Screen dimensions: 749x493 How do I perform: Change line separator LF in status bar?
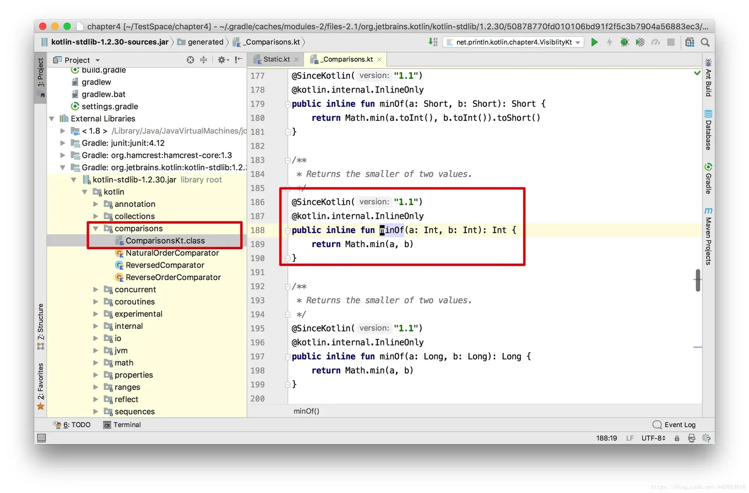(x=630, y=438)
